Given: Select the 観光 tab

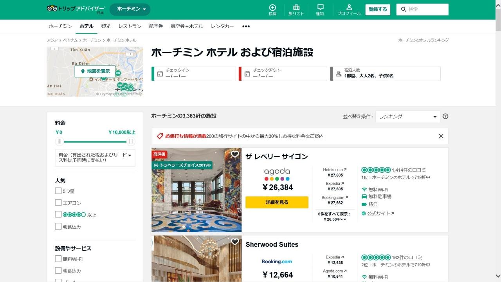Looking at the screenshot, I should tap(106, 26).
